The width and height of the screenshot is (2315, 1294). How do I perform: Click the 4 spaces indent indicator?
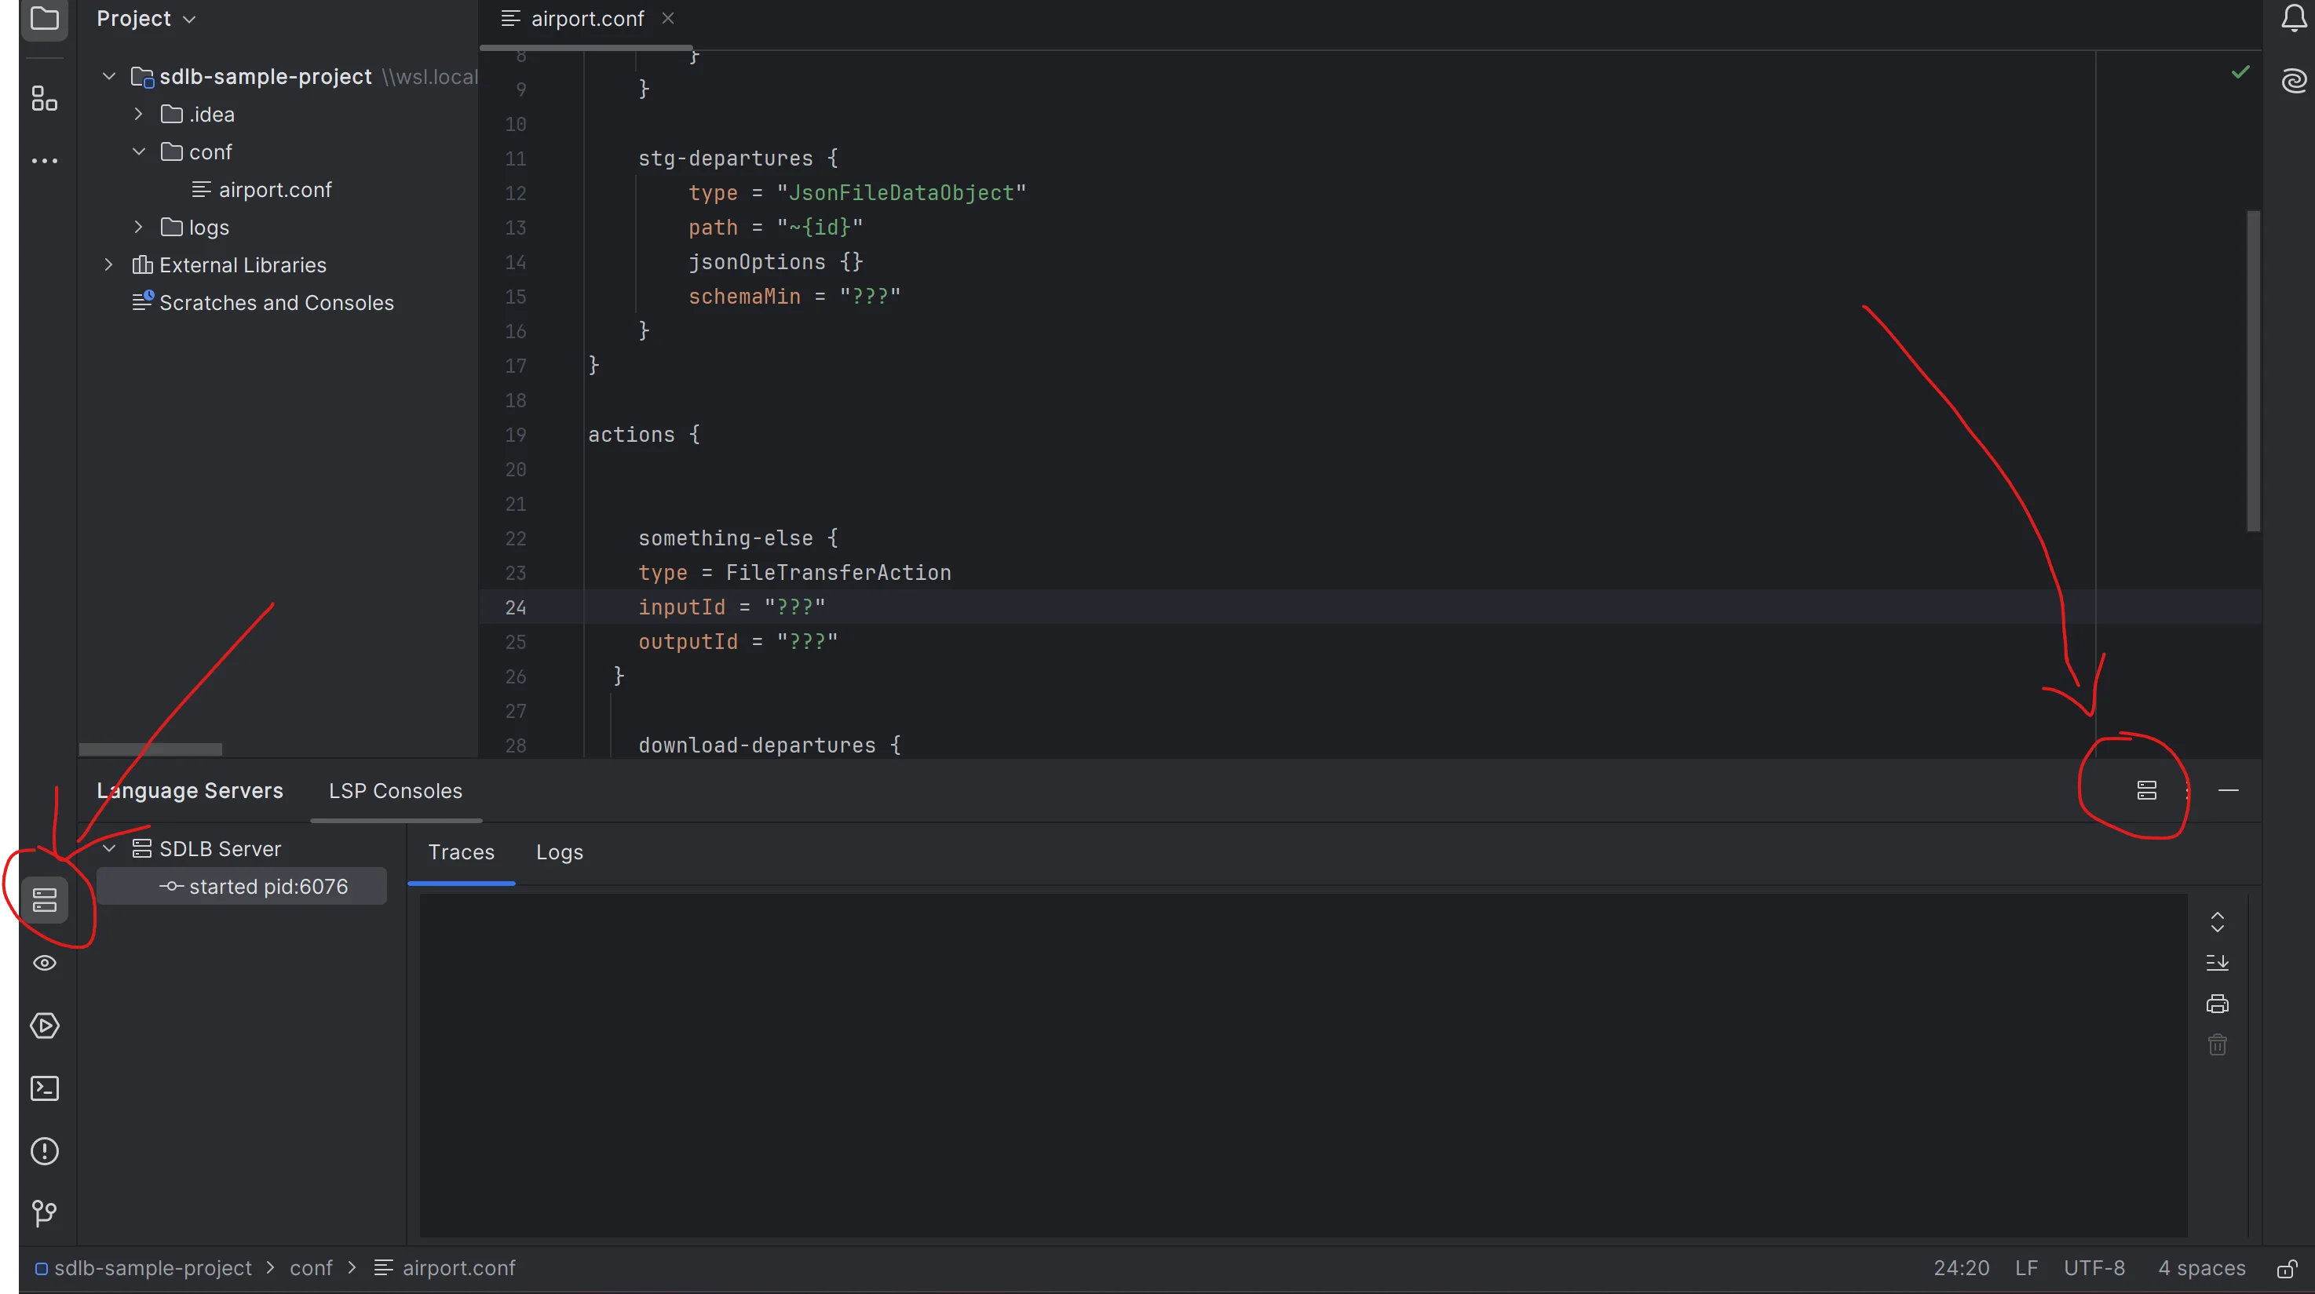(x=2200, y=1268)
